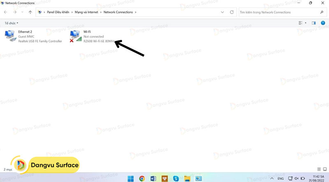
Task: Open the Tổ chức menu
Action: 12,23
